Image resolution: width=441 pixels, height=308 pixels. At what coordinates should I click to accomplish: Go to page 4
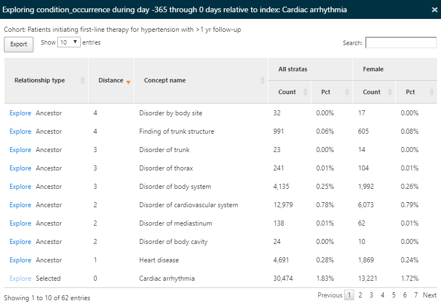383,295
